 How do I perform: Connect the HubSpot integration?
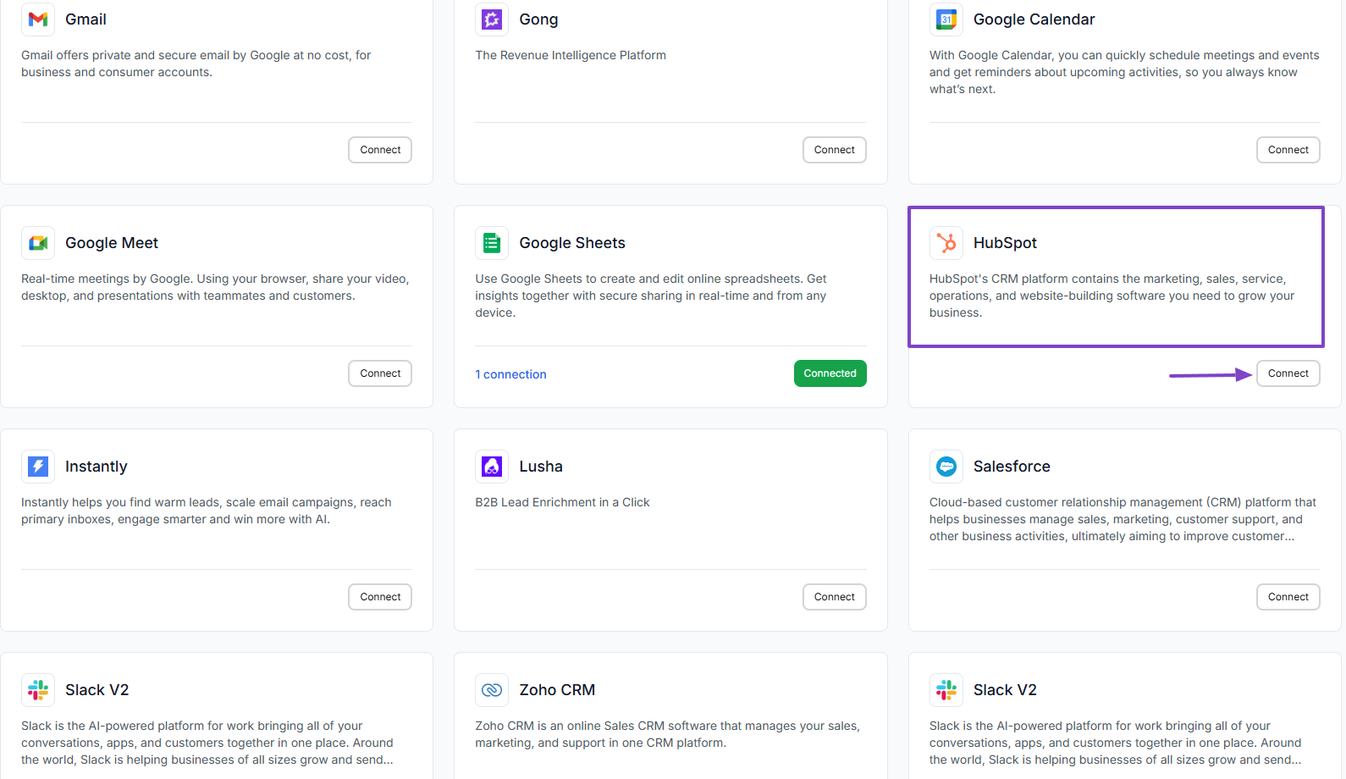point(1288,373)
